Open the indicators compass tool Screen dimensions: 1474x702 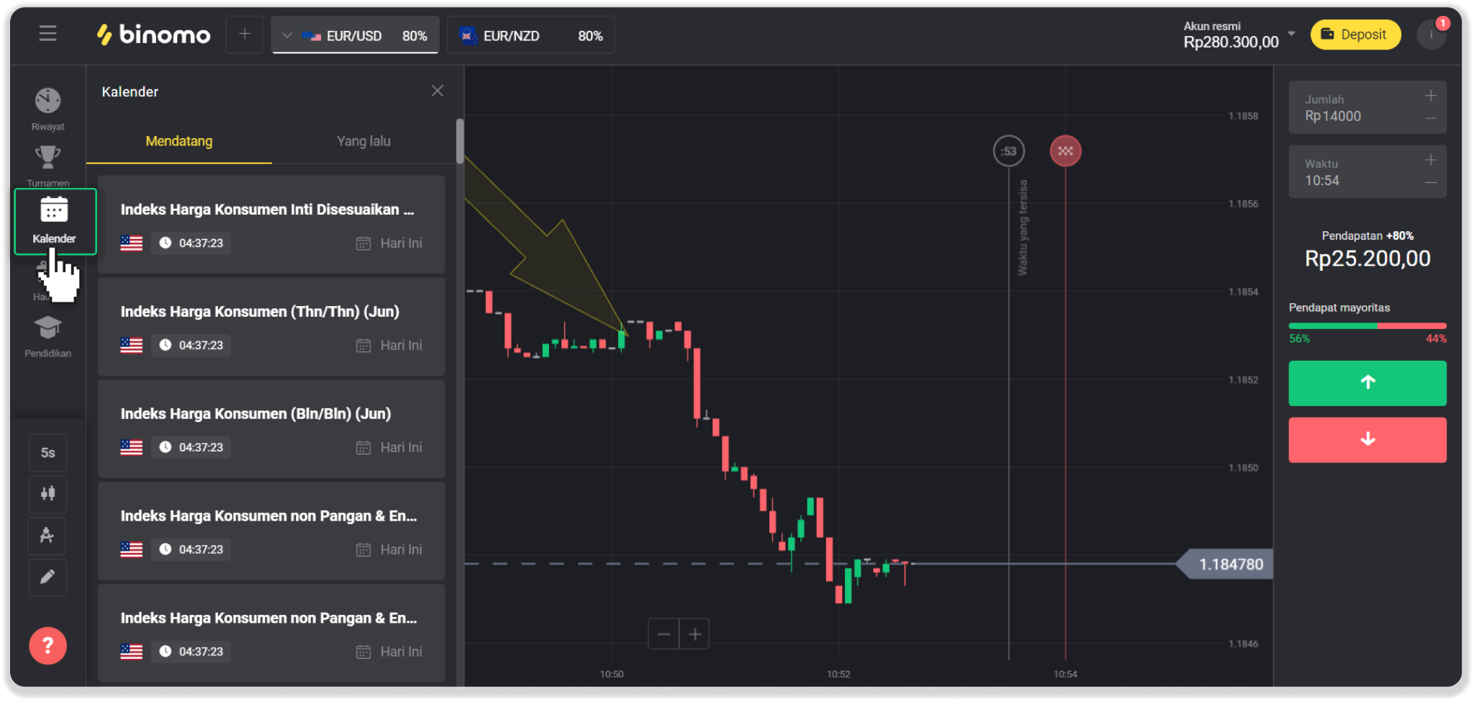pos(48,536)
